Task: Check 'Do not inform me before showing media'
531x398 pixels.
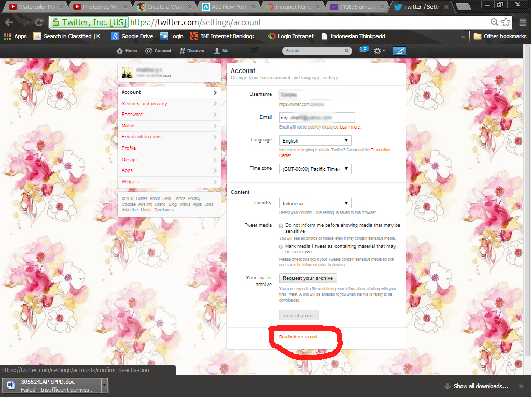Action: 281,226
